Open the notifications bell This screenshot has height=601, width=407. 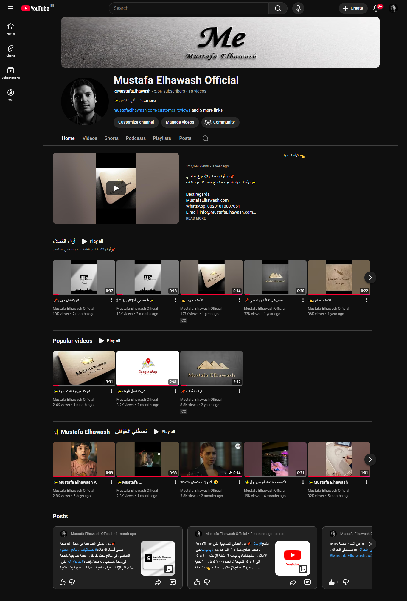tap(376, 8)
